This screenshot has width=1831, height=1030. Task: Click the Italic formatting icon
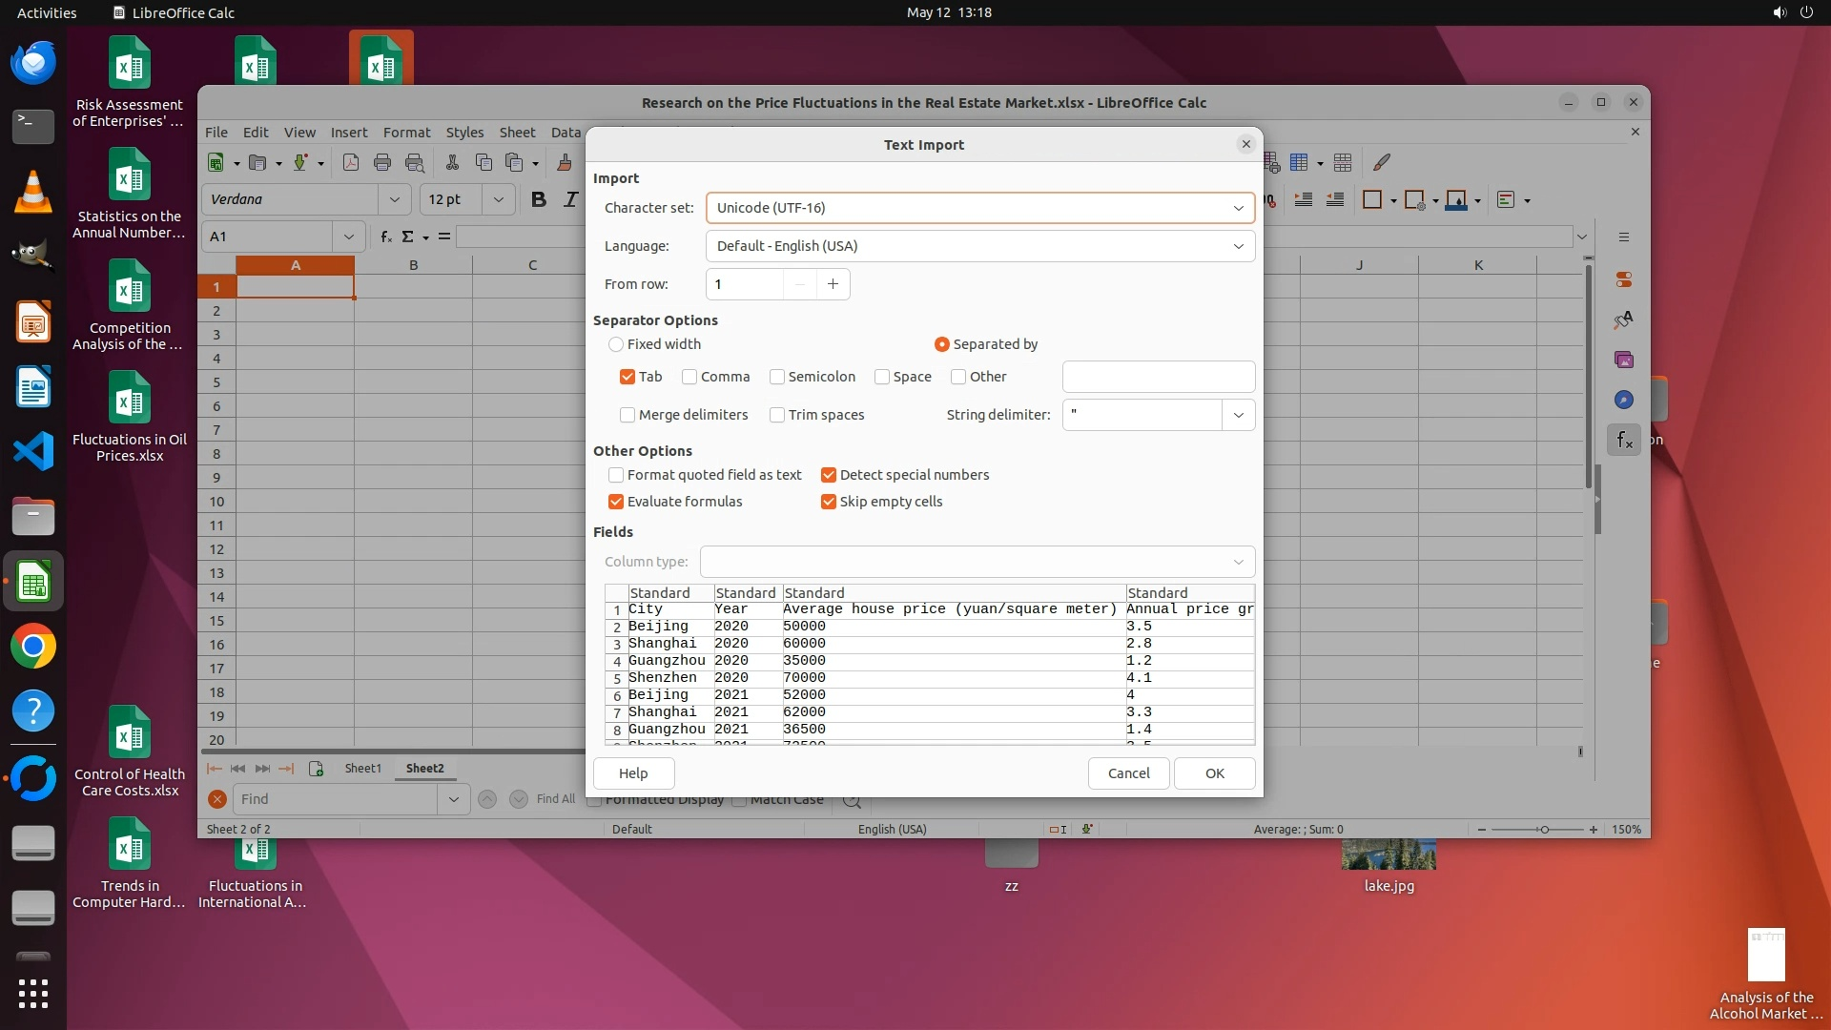pyautogui.click(x=570, y=199)
